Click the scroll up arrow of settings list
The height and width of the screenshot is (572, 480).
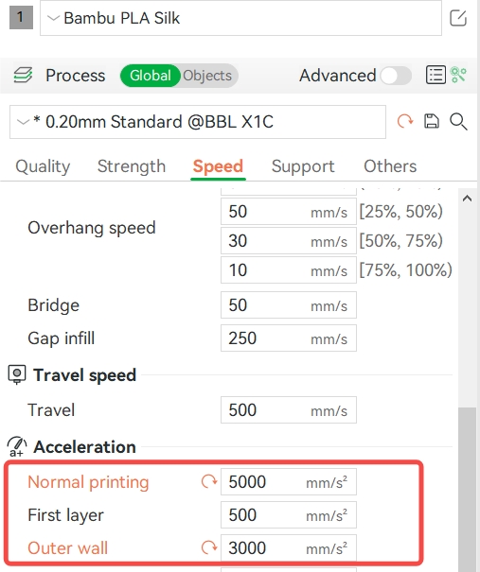click(467, 199)
